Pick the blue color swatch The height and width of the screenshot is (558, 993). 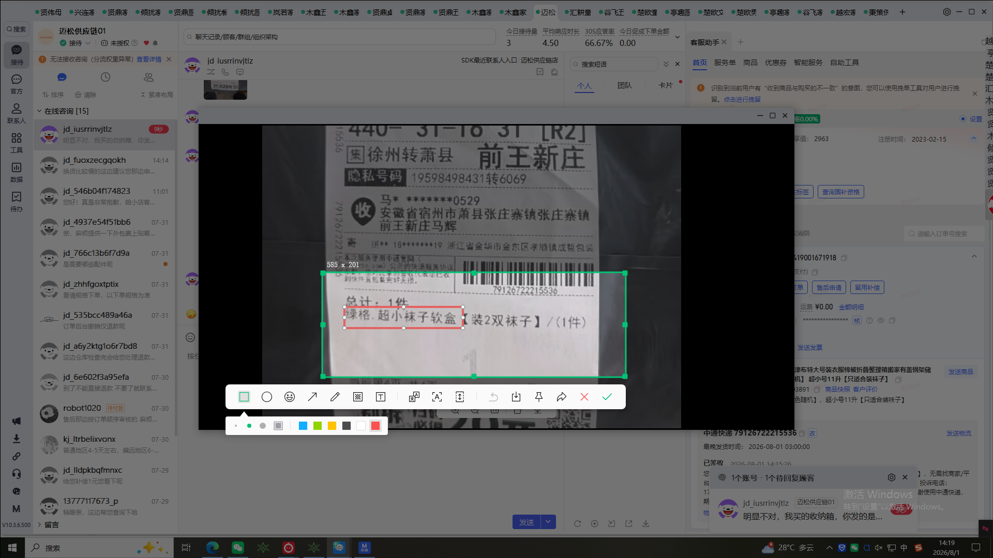pos(303,426)
